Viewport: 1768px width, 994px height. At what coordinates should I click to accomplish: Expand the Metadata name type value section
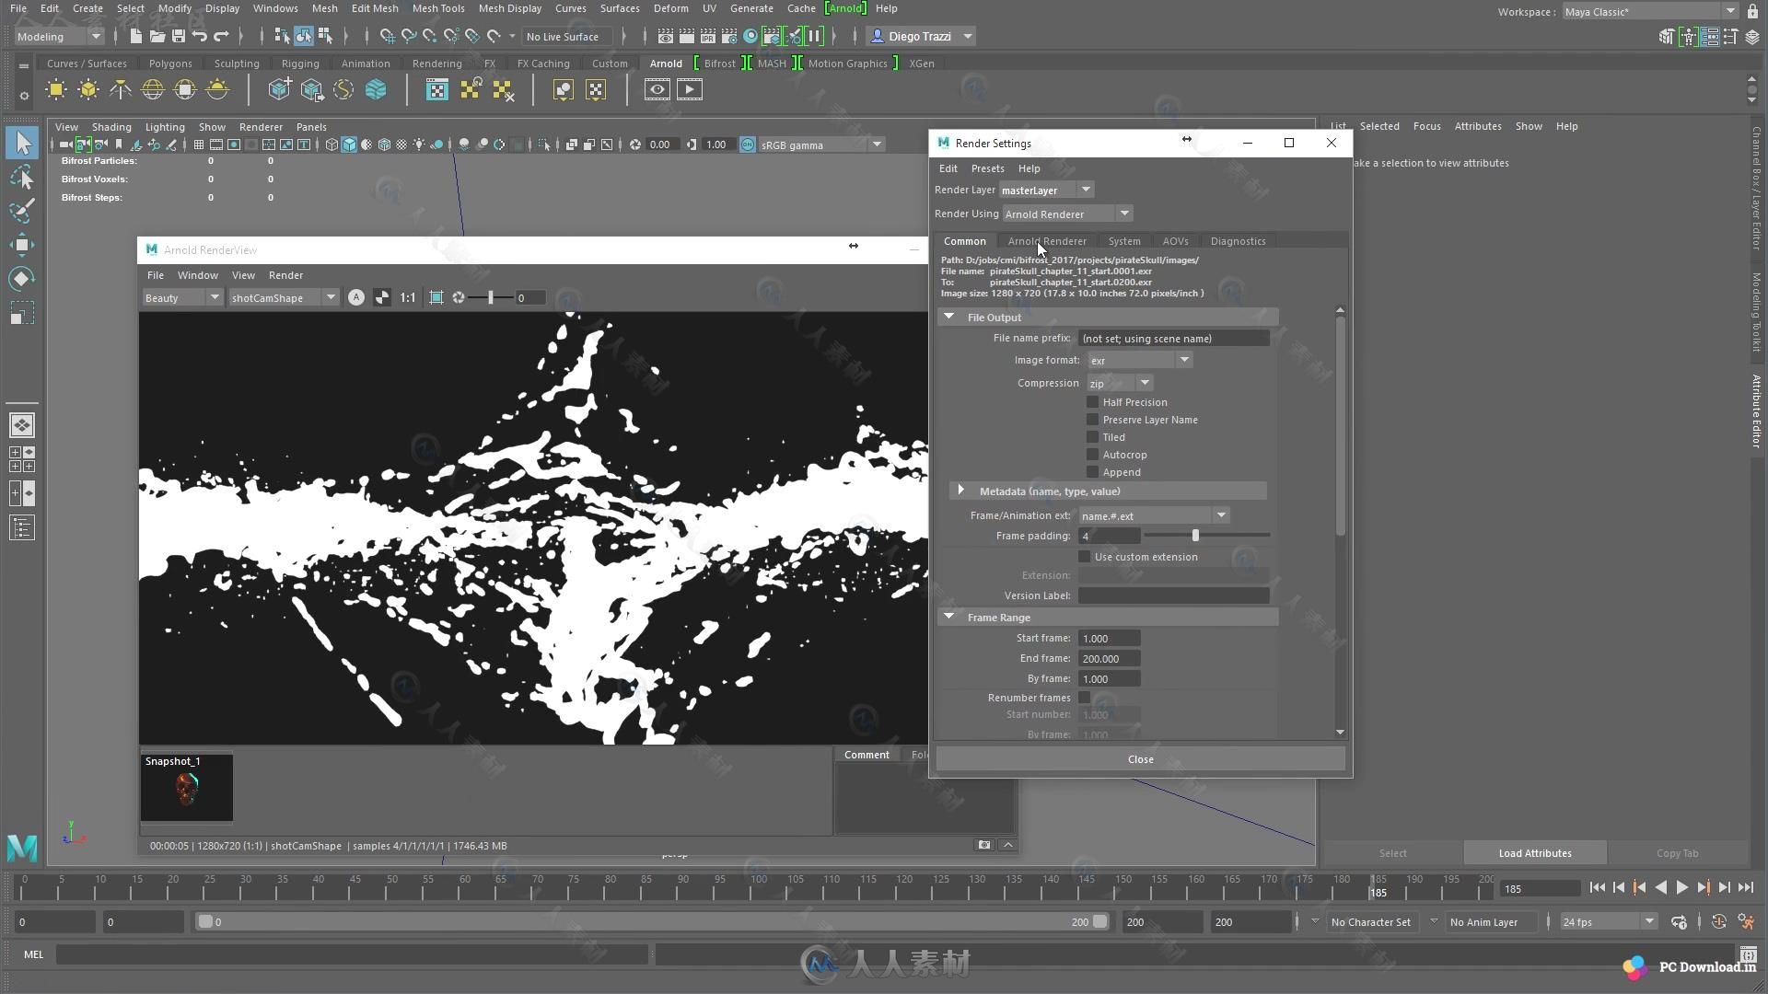[x=960, y=491]
